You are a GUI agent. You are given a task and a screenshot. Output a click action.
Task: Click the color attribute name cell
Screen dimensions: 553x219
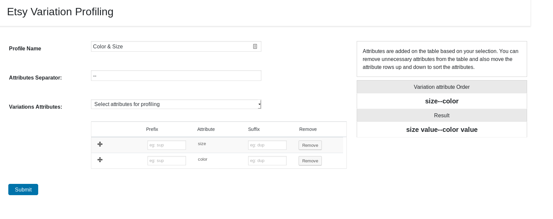point(203,159)
